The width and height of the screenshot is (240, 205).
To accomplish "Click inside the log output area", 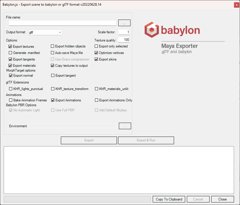I will click(x=119, y=170).
